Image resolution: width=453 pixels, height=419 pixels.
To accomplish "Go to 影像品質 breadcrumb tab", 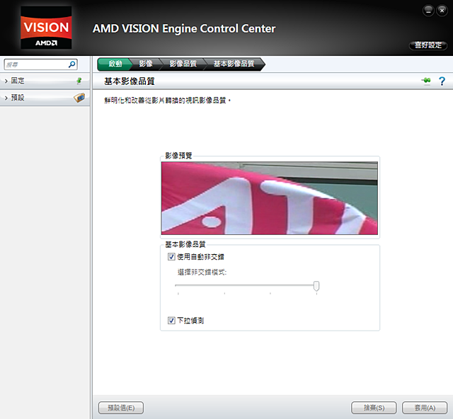I will [183, 64].
